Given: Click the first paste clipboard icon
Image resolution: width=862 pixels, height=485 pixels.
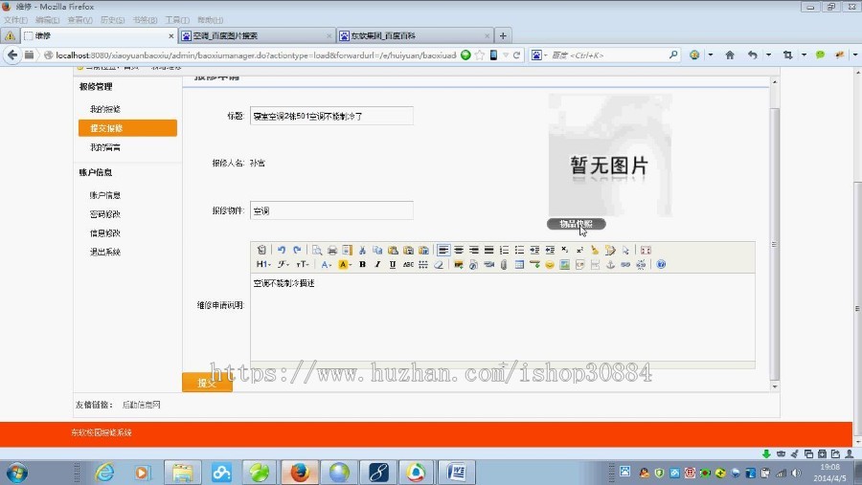Looking at the screenshot, I should [x=393, y=250].
